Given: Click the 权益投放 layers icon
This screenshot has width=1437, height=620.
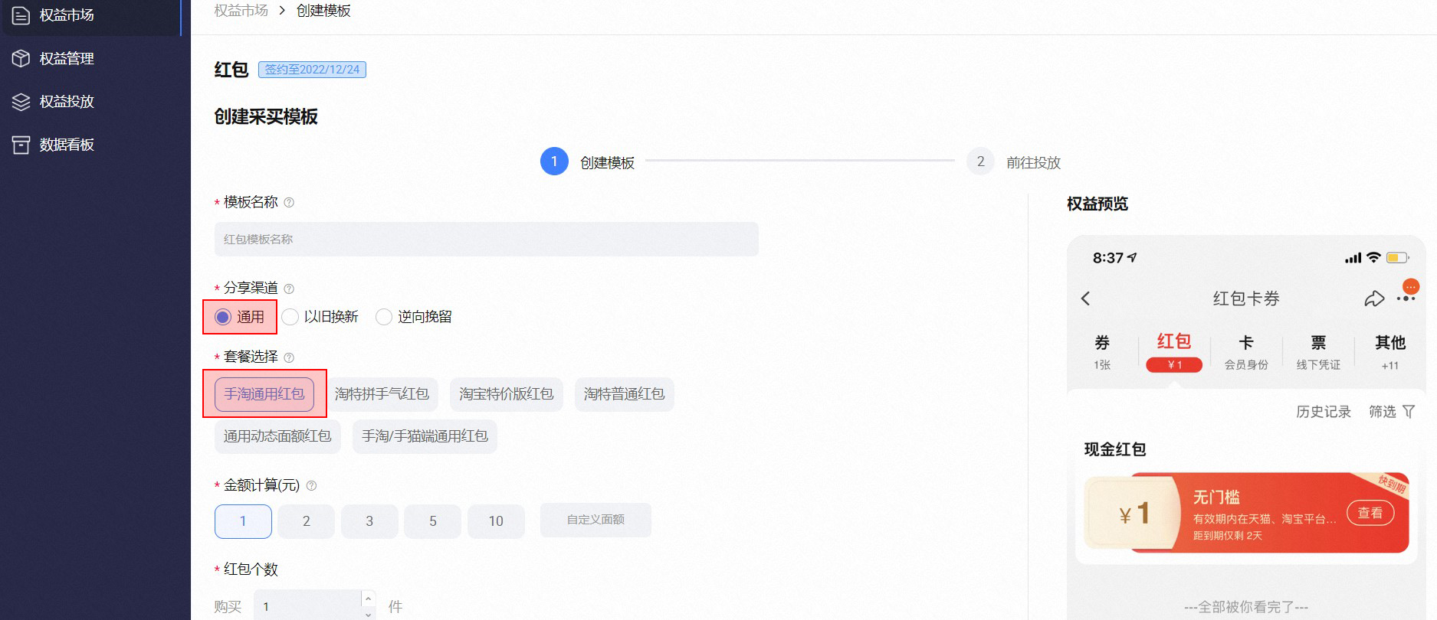Looking at the screenshot, I should coord(21,101).
